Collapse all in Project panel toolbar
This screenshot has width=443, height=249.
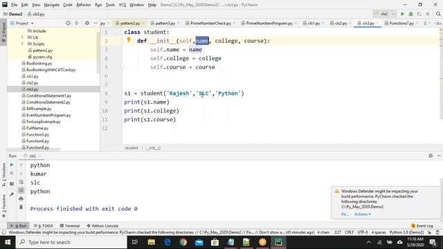[x=77, y=23]
